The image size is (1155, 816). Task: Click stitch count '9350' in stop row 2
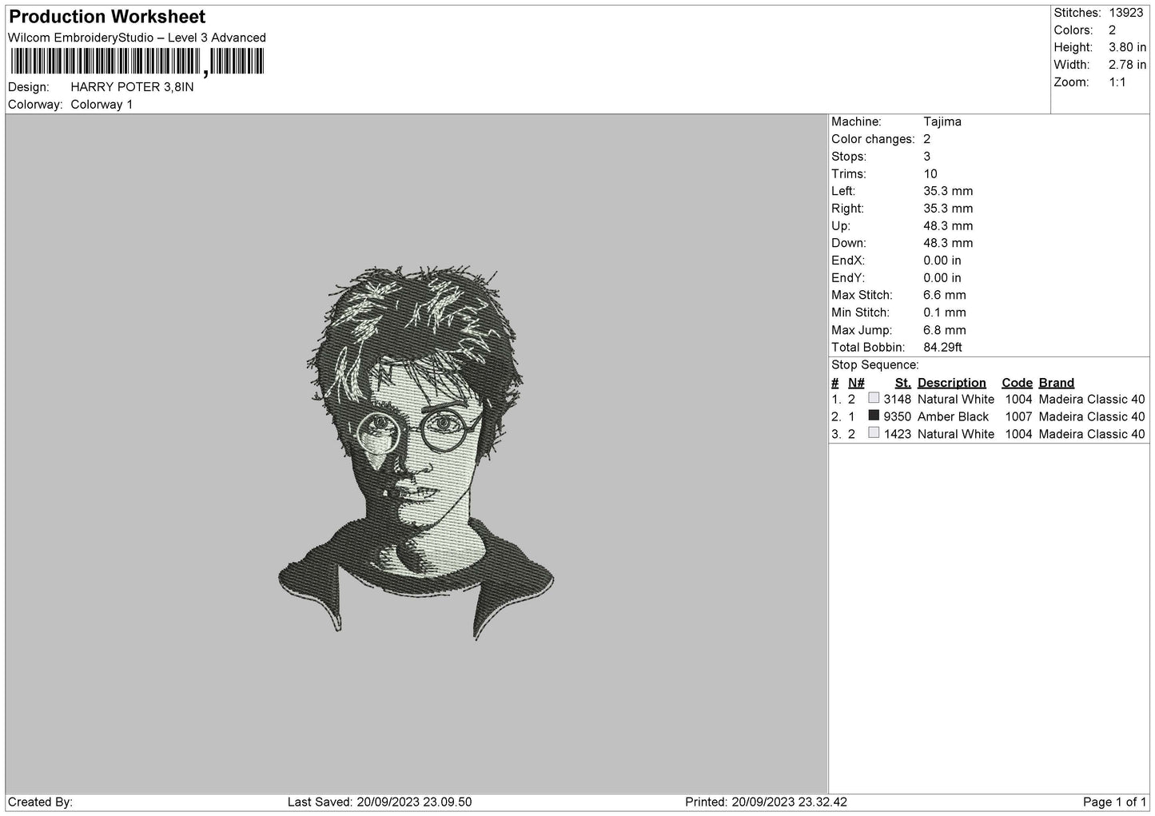(898, 416)
